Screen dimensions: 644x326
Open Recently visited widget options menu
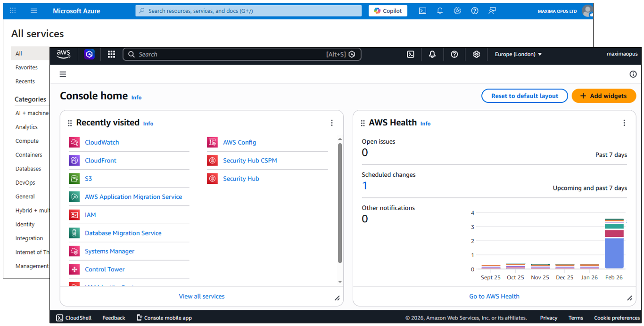(332, 122)
